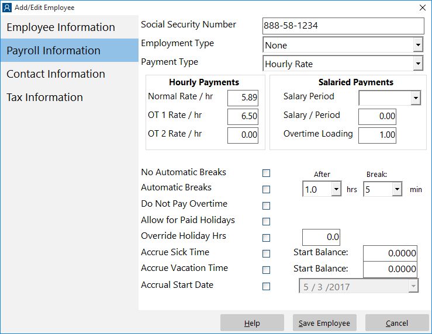The height and width of the screenshot is (334, 432).
Task: Click the Social Security Number field
Action: (343, 26)
